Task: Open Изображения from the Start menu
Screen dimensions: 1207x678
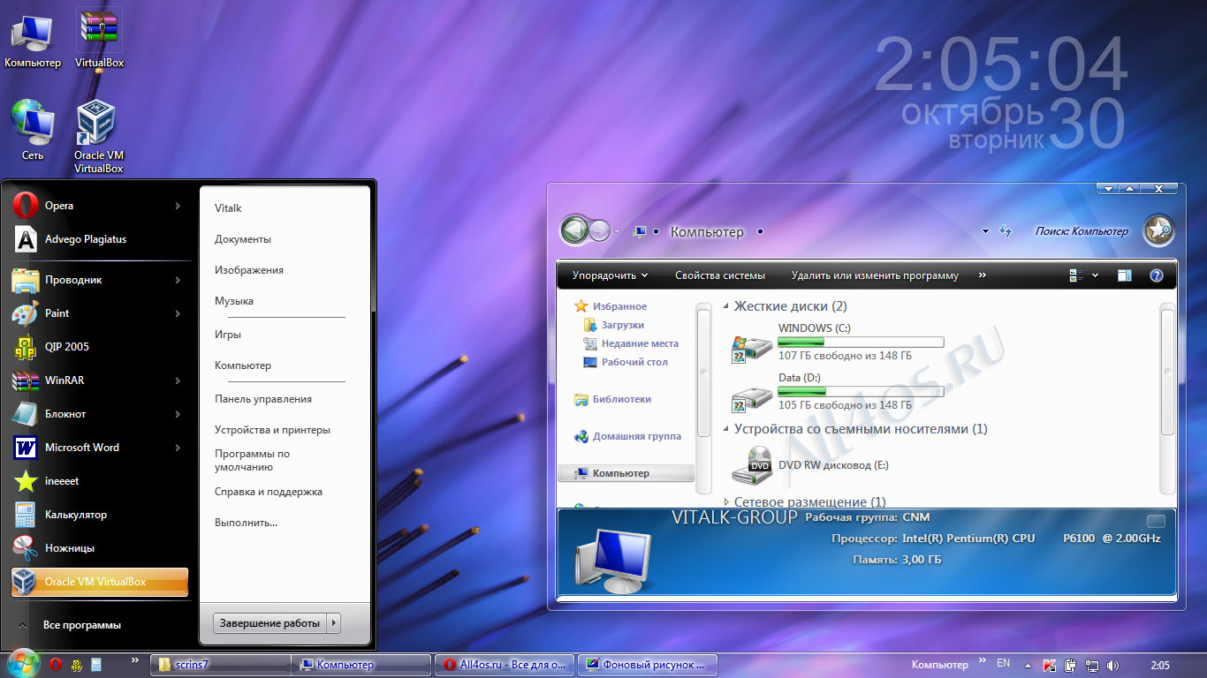Action: click(x=249, y=270)
